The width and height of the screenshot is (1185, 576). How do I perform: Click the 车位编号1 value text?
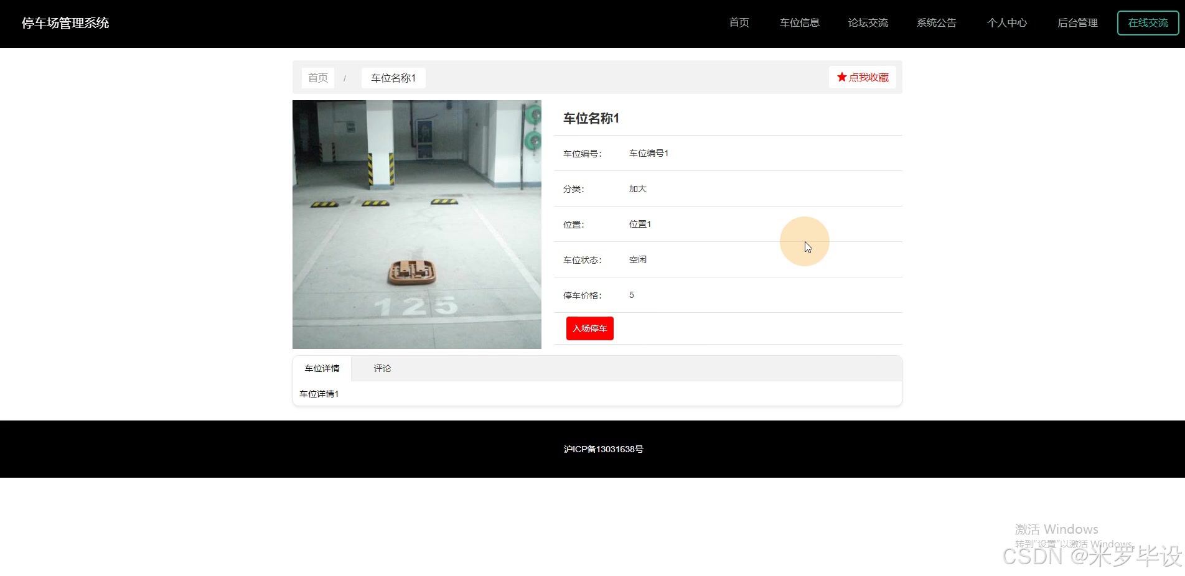(x=649, y=153)
